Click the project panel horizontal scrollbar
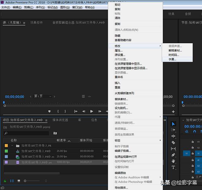The image size is (202, 190). 32,173
